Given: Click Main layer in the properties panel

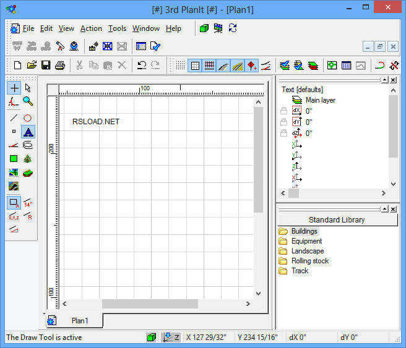Looking at the screenshot, I should point(321,100).
